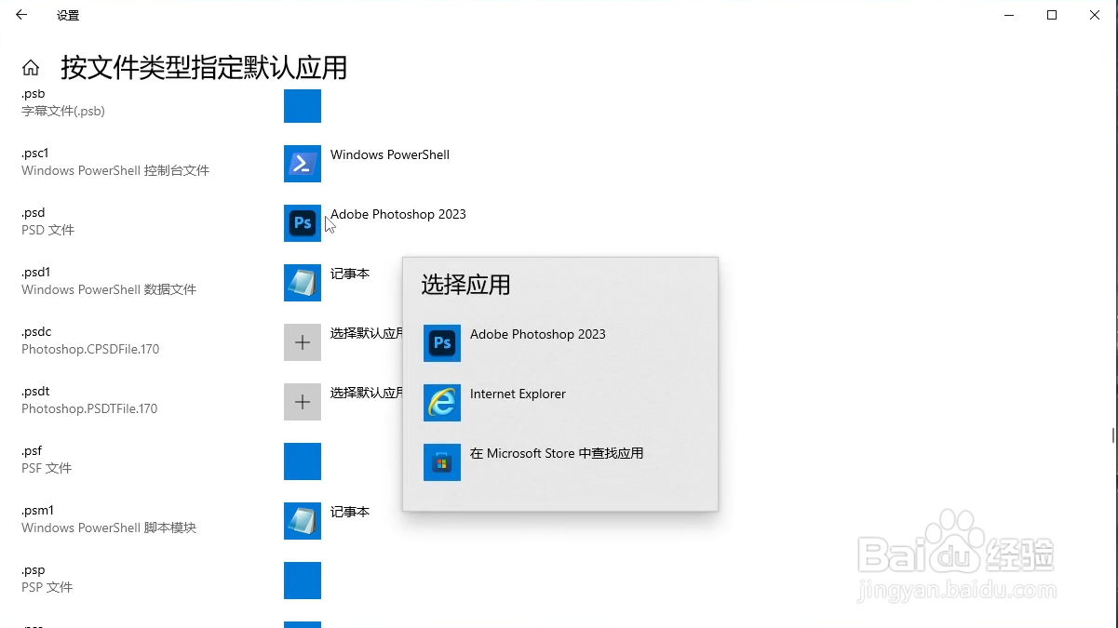Click Microsoft Store icon in popup
This screenshot has width=1118, height=628.
pos(442,462)
